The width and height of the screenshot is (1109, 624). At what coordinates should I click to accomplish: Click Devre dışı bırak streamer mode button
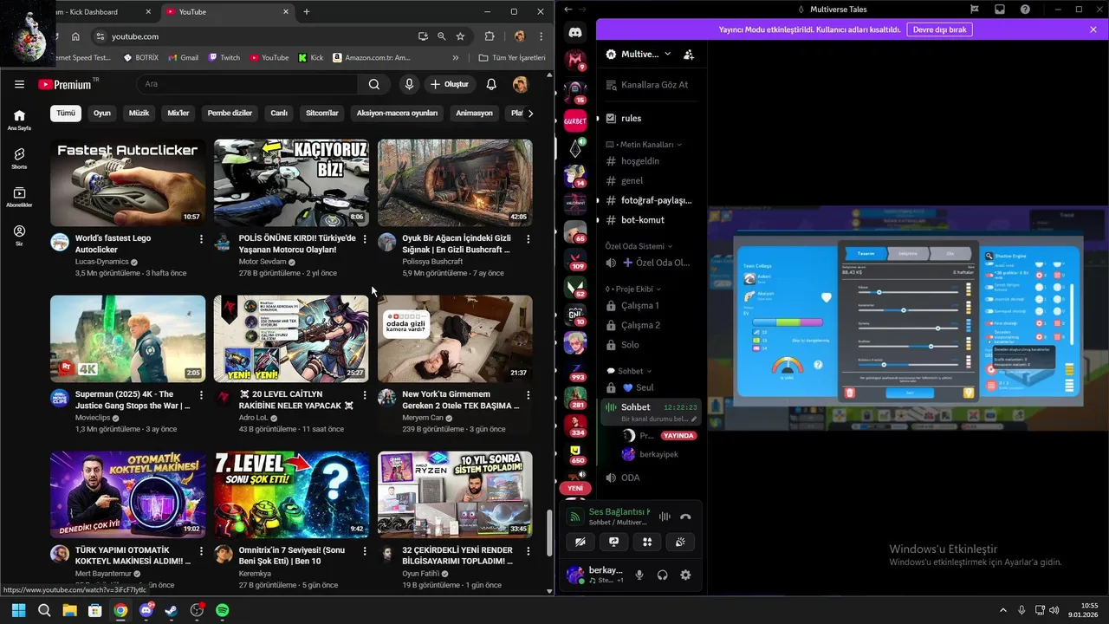(939, 29)
